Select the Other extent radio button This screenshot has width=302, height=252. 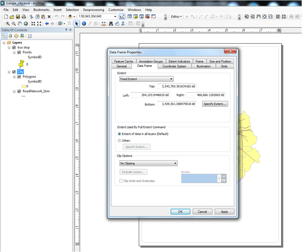119,141
